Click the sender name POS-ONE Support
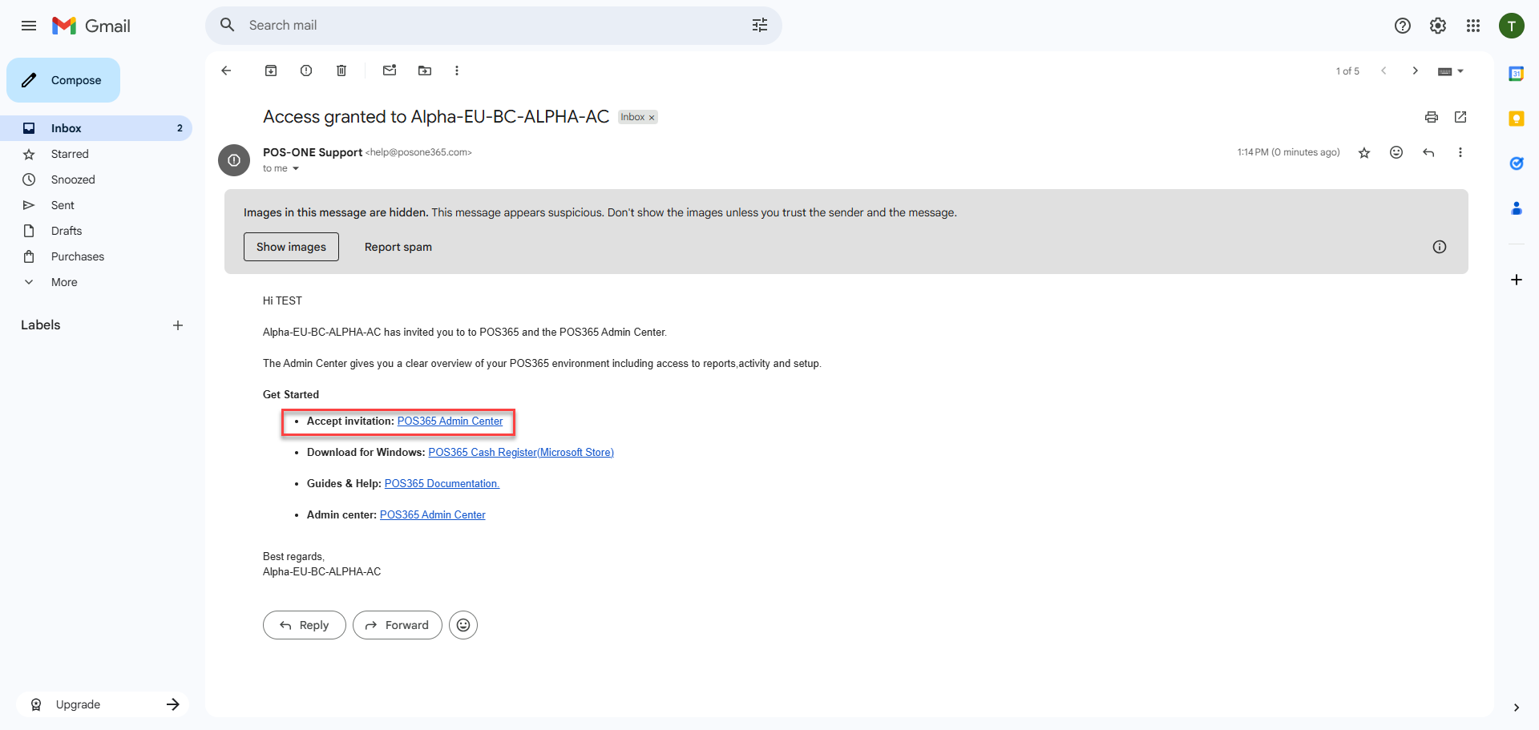Image resolution: width=1539 pixels, height=730 pixels. 313,152
